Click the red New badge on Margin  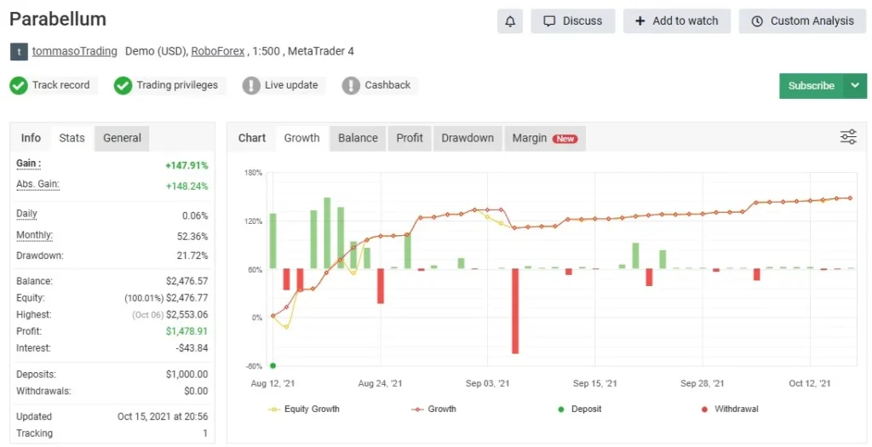[565, 139]
